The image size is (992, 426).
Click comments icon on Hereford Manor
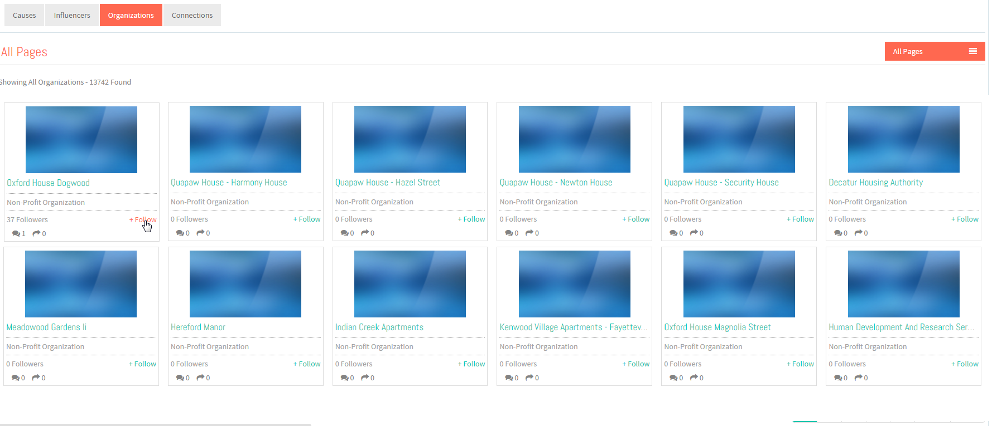click(x=180, y=378)
